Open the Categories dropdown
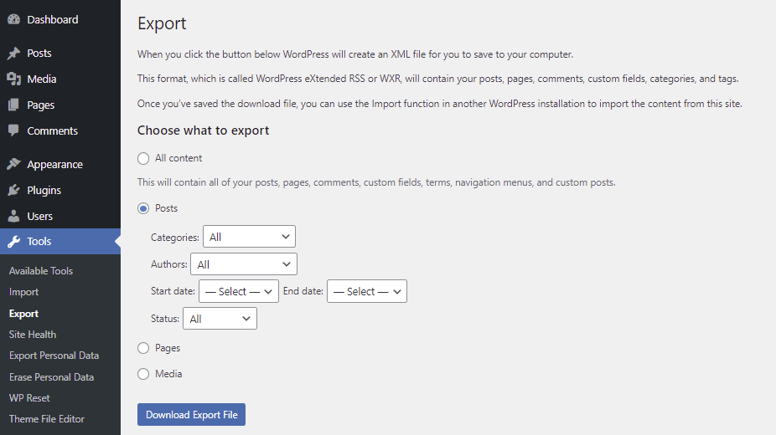 point(249,237)
